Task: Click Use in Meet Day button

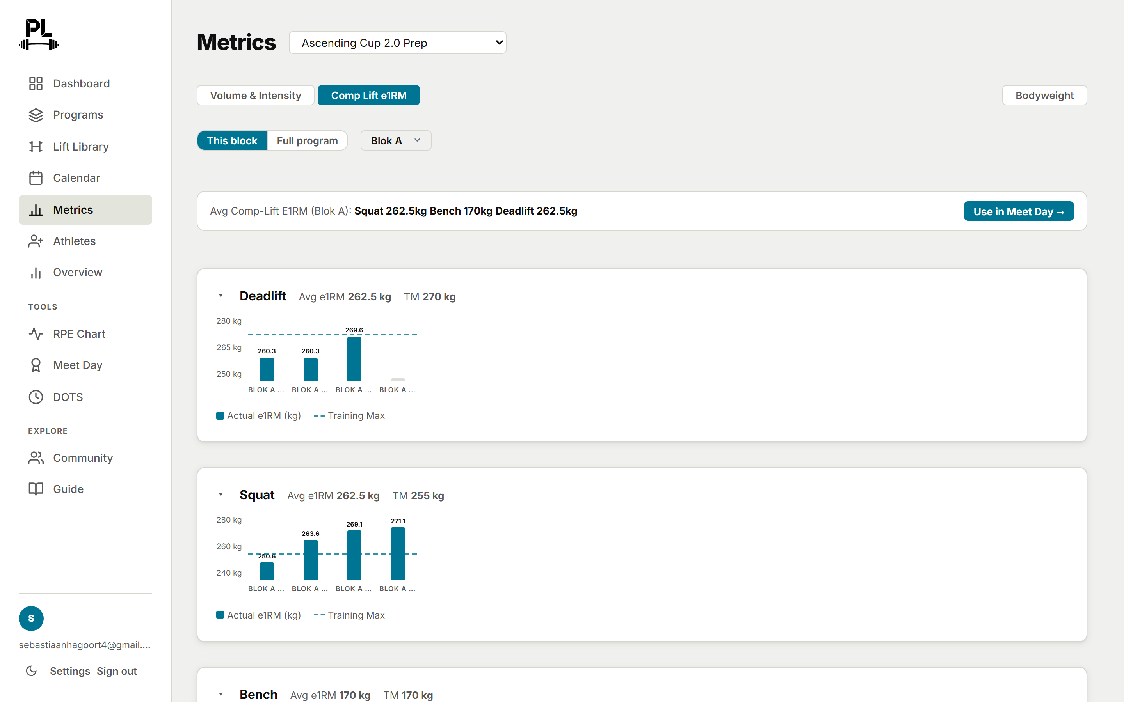Action: 1019,211
